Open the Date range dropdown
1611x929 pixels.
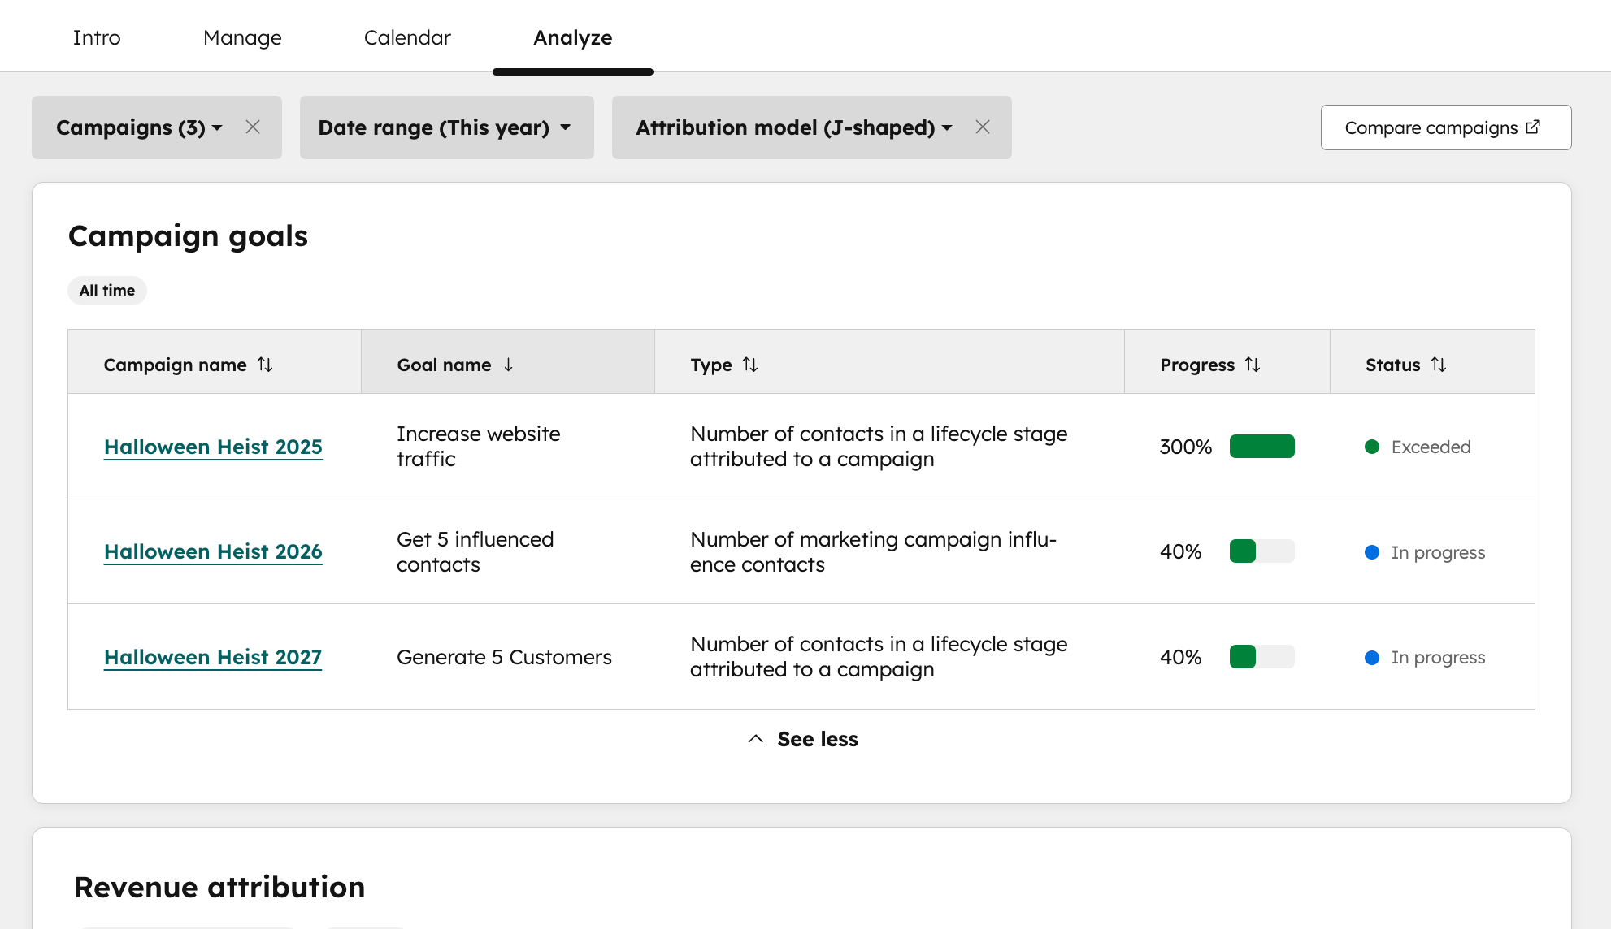(x=445, y=127)
